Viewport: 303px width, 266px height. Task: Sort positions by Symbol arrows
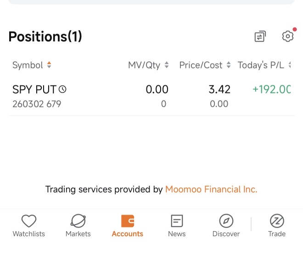coord(49,65)
